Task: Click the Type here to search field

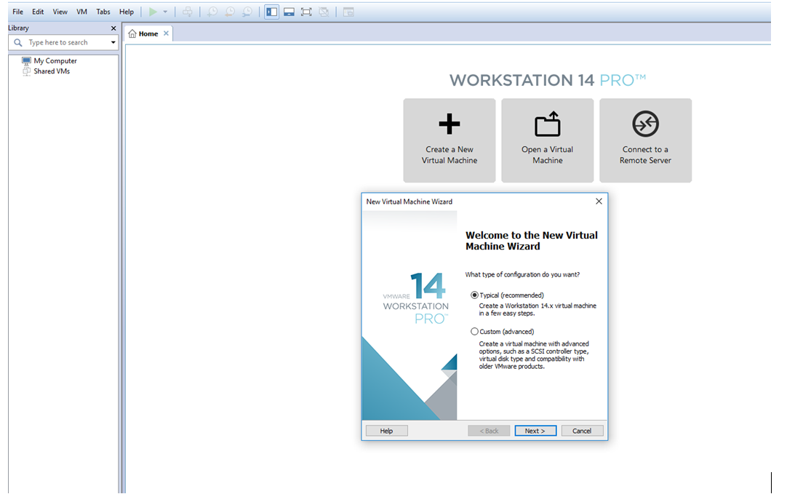Action: (63, 42)
